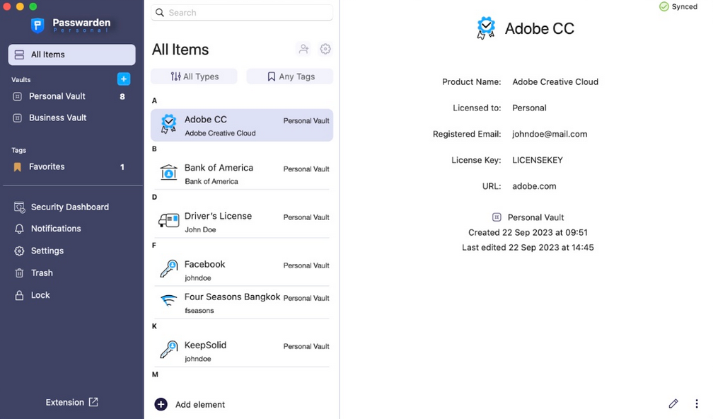Click the Passwarden logo shield icon
Image resolution: width=713 pixels, height=419 pixels.
click(x=37, y=25)
